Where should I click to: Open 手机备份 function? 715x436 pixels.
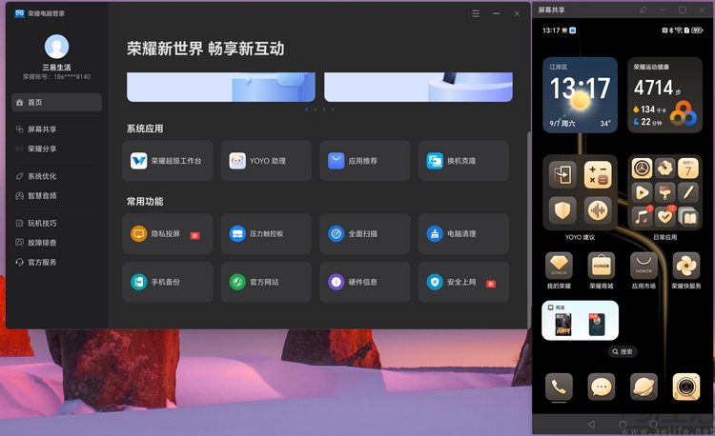click(x=168, y=282)
